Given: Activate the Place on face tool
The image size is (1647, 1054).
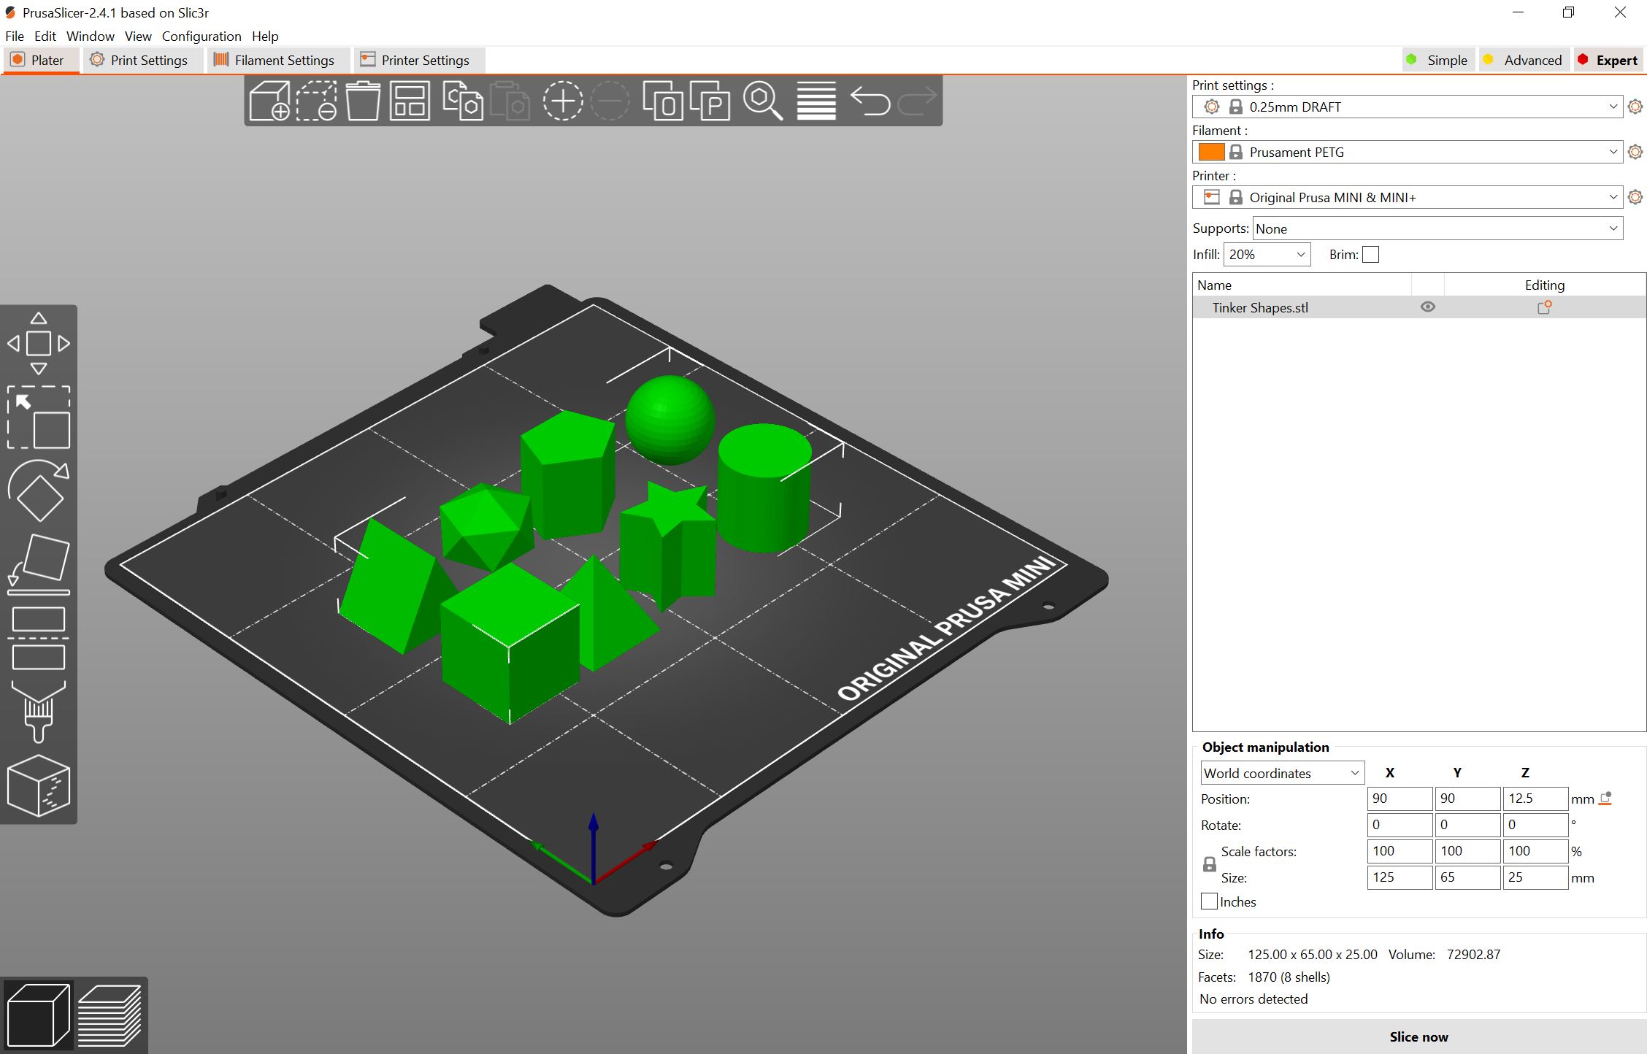Looking at the screenshot, I should coord(39,562).
